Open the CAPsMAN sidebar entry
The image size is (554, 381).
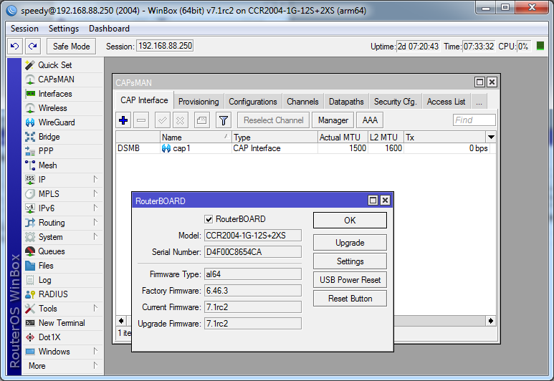coord(63,79)
